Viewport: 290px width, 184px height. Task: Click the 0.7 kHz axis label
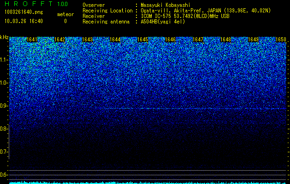[x=4, y=152]
